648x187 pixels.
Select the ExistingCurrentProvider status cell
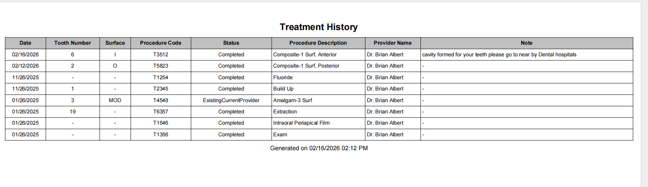231,100
